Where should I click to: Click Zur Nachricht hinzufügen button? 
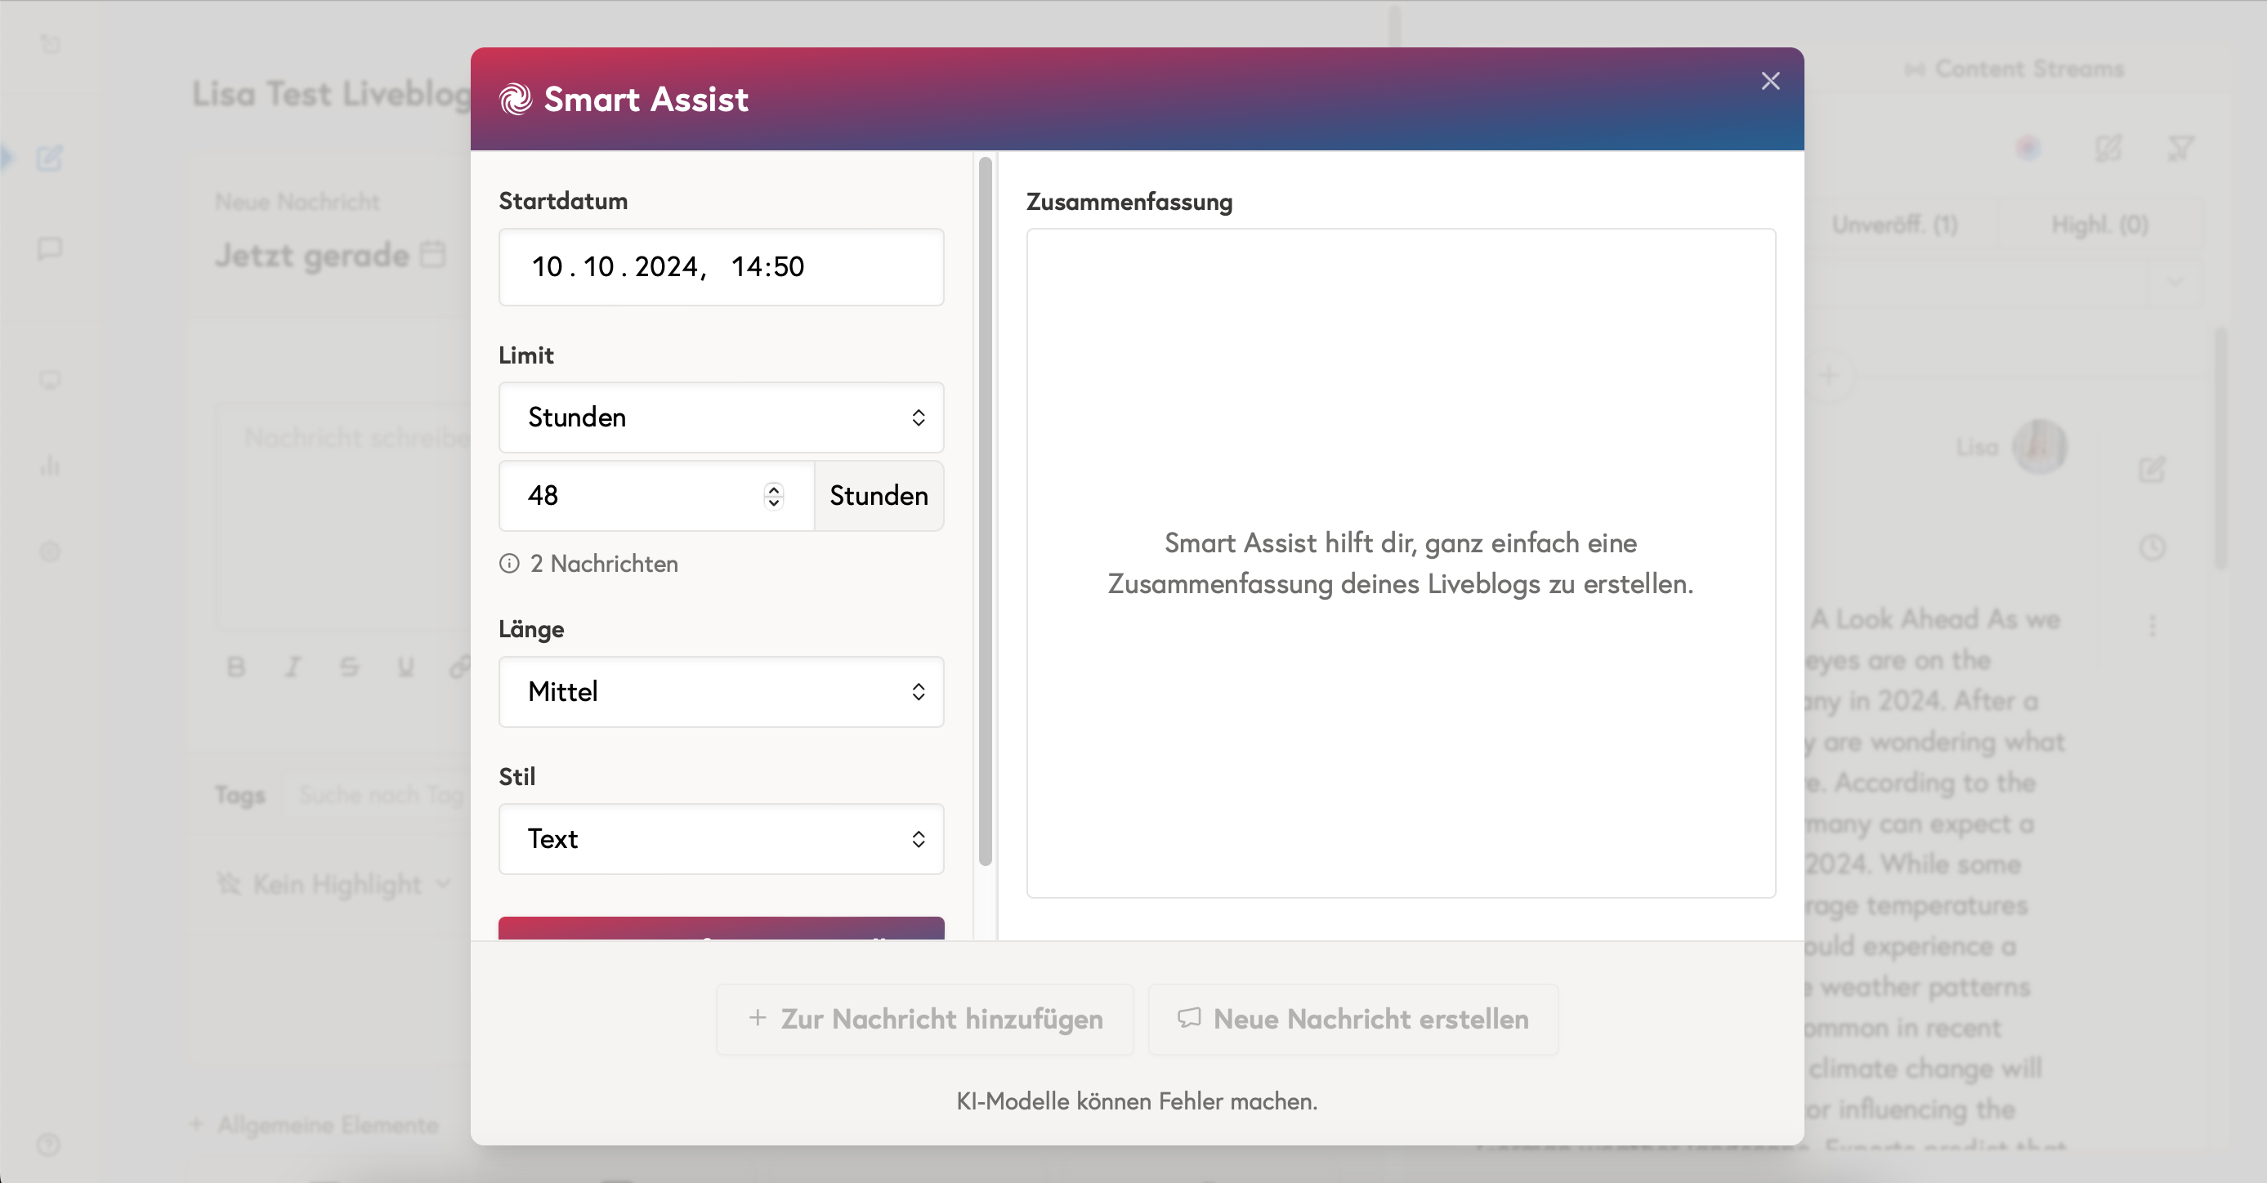coord(924,1019)
